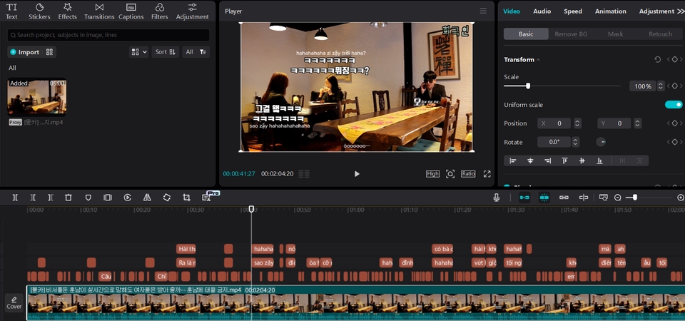The width and height of the screenshot is (685, 321).
Task: Click the High quality preview button
Action: 432,174
